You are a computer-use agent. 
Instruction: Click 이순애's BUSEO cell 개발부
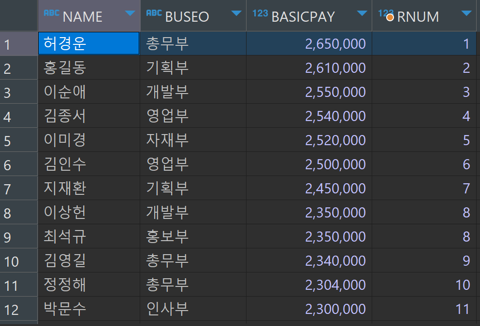(x=193, y=92)
